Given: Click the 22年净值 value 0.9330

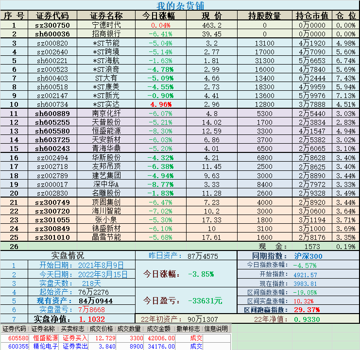Looking at the screenshot, I should coord(307,319).
